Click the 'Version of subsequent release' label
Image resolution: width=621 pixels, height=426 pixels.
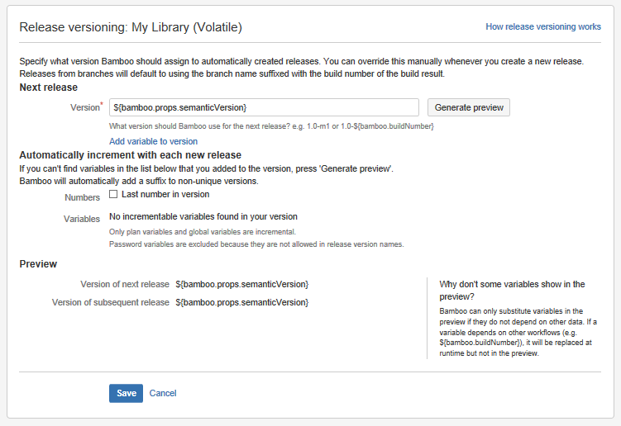[111, 303]
